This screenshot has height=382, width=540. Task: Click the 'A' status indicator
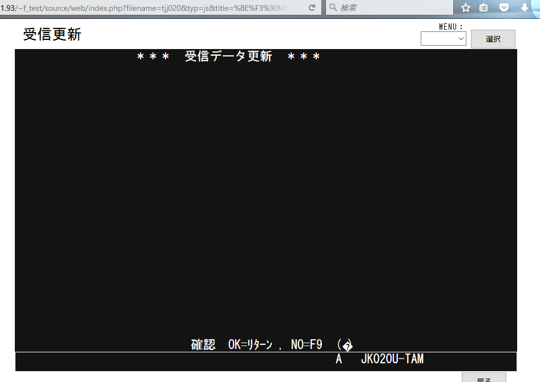pos(338,359)
